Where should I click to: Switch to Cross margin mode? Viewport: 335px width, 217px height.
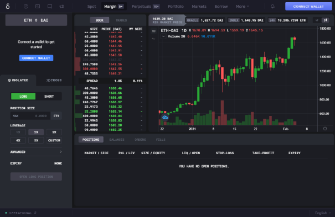tap(54, 80)
